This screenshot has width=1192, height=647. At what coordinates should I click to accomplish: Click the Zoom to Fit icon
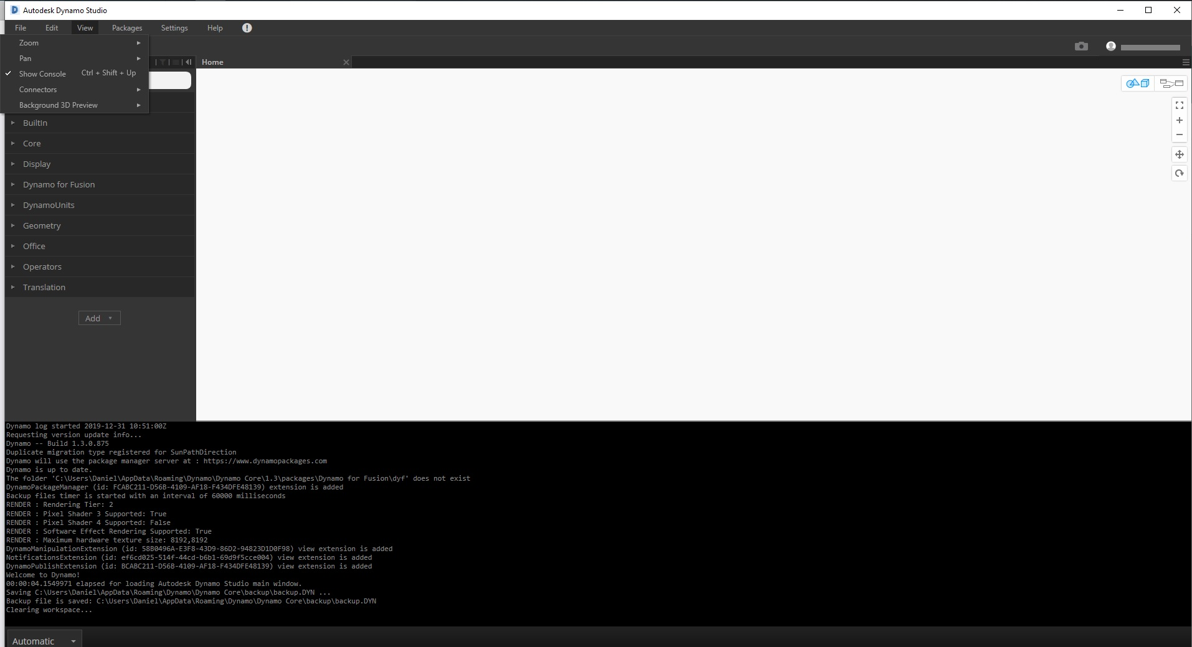click(1179, 106)
